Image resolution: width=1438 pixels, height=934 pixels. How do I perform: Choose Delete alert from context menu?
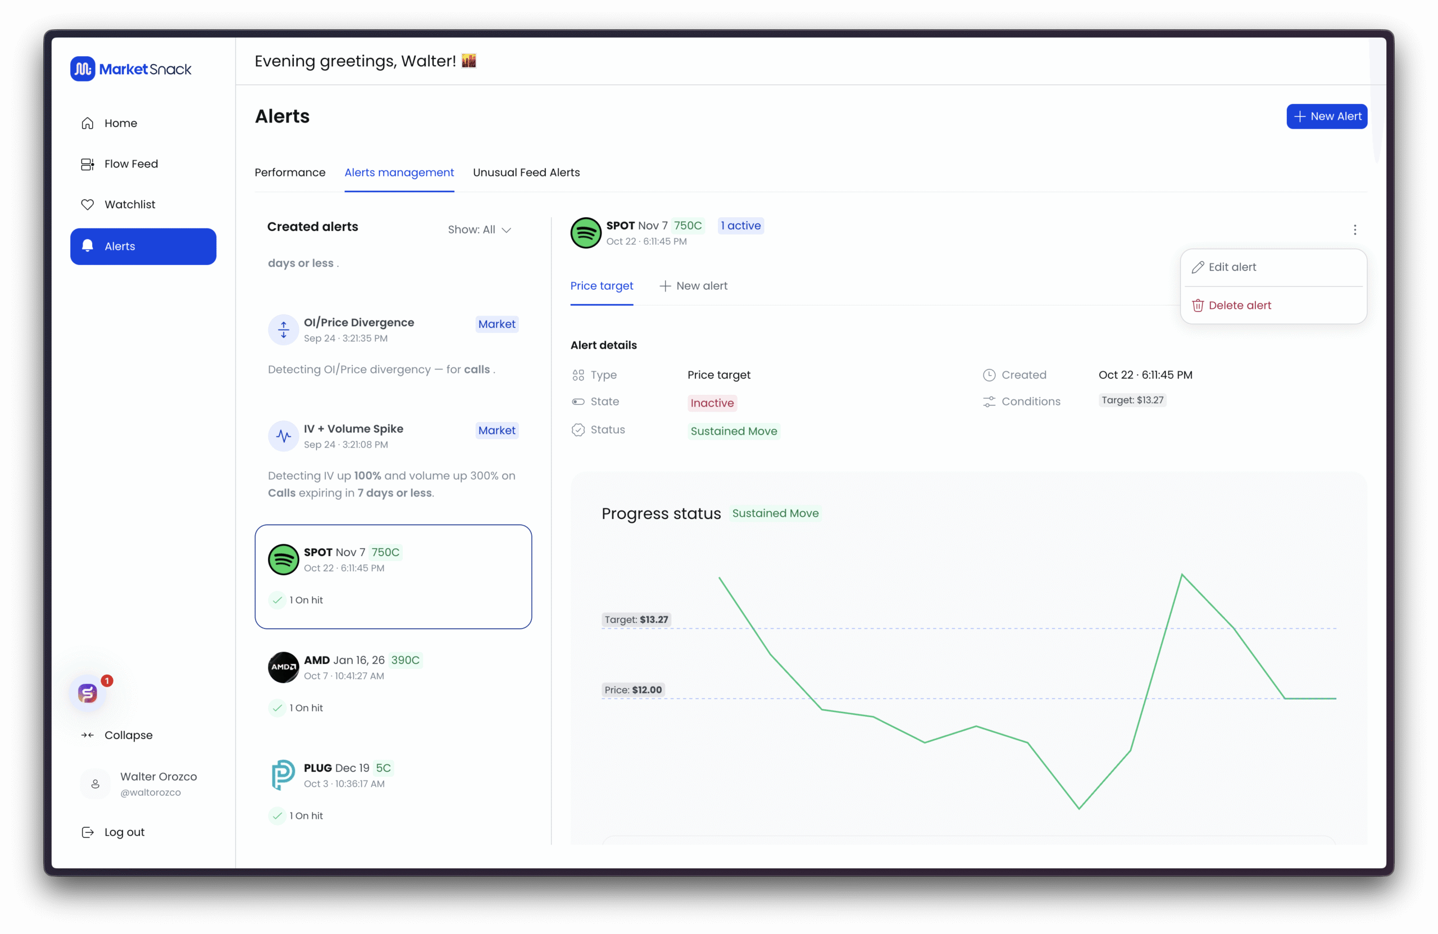pyautogui.click(x=1239, y=306)
